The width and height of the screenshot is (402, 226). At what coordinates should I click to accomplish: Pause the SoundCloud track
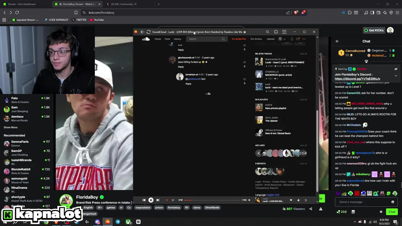[x=151, y=200]
